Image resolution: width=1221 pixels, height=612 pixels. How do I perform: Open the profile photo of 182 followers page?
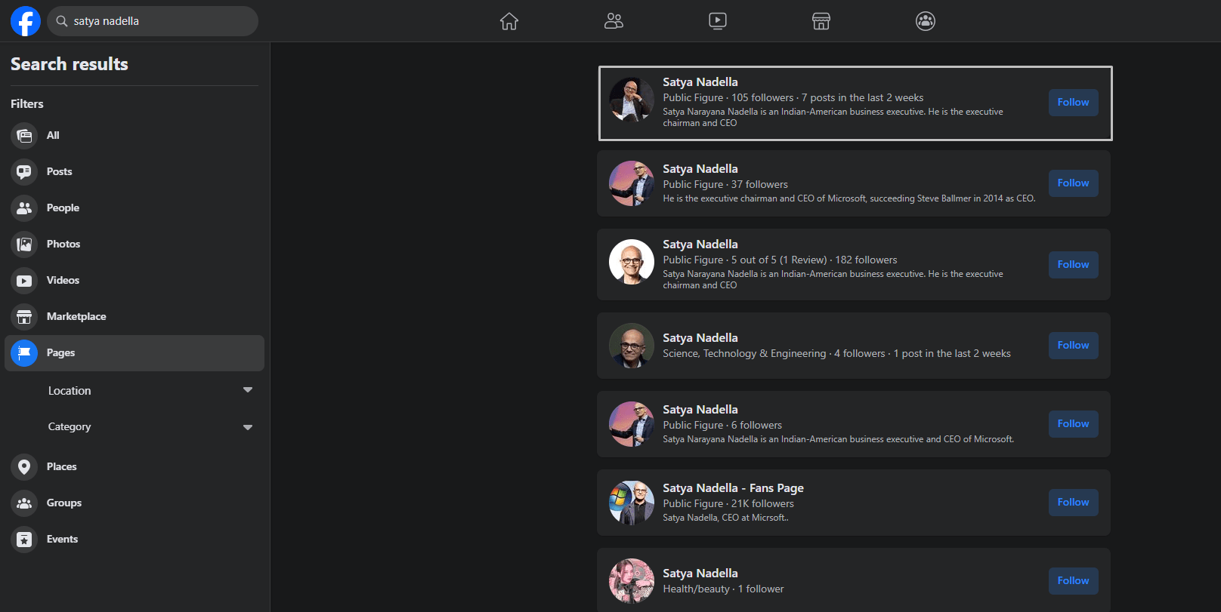[x=632, y=262]
